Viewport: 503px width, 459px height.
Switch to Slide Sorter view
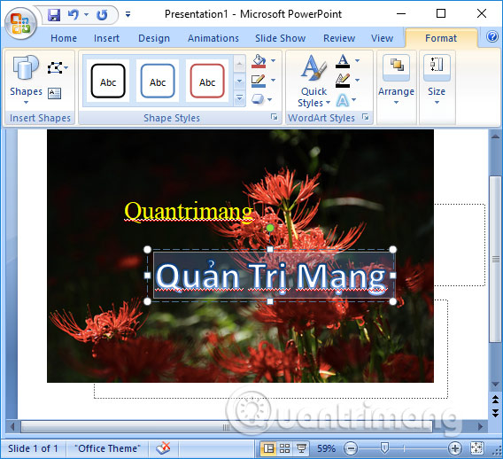[284, 448]
